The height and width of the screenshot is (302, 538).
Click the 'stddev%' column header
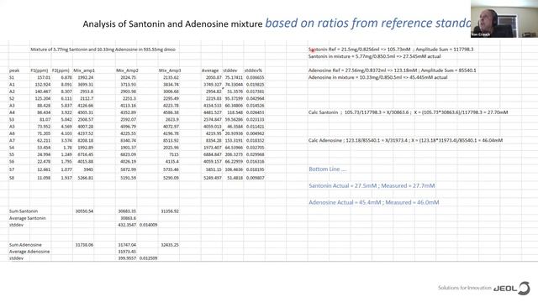click(253, 70)
